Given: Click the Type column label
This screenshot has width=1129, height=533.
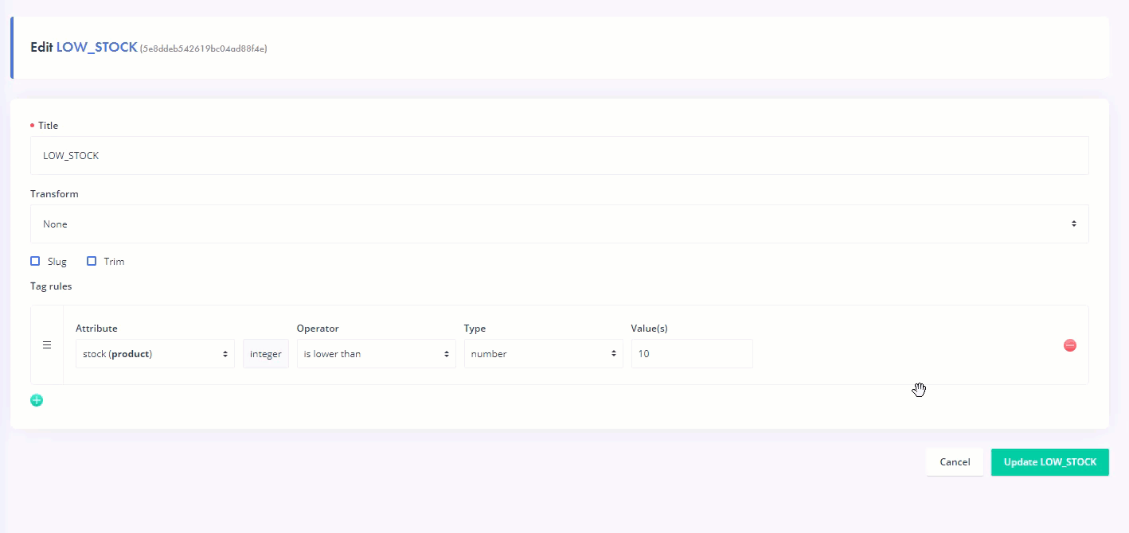Looking at the screenshot, I should coord(475,329).
